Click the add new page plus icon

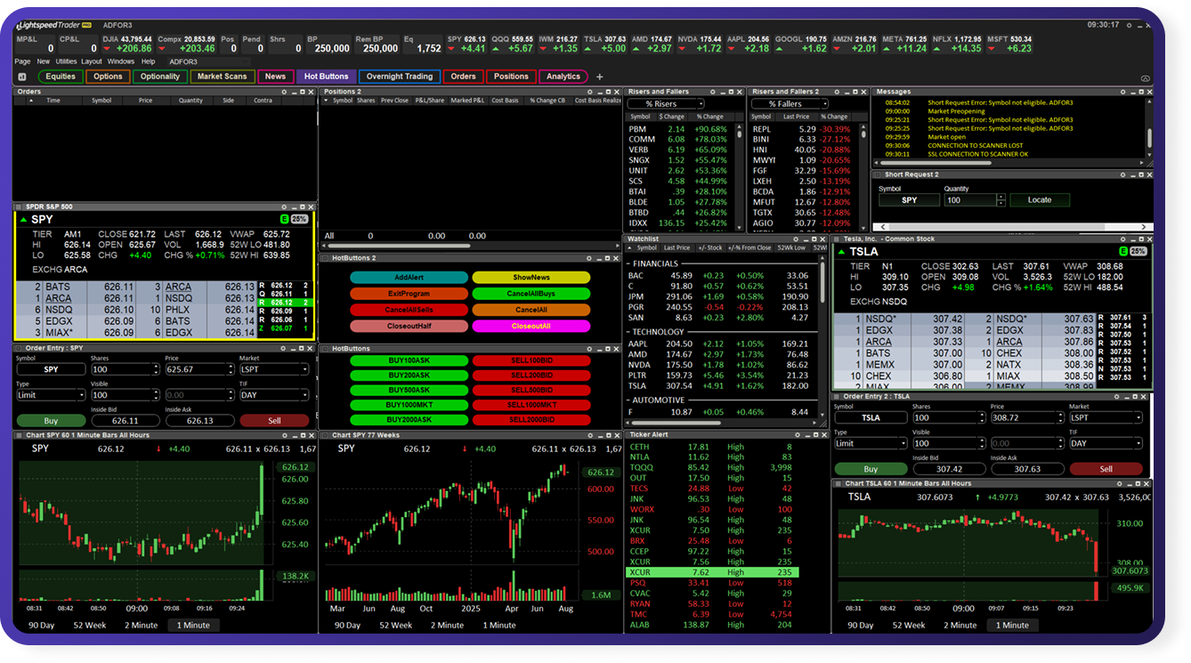click(599, 77)
